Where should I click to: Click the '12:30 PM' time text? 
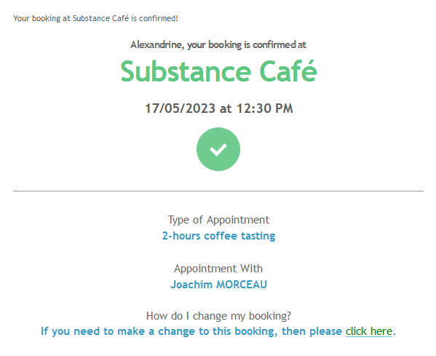[265, 108]
